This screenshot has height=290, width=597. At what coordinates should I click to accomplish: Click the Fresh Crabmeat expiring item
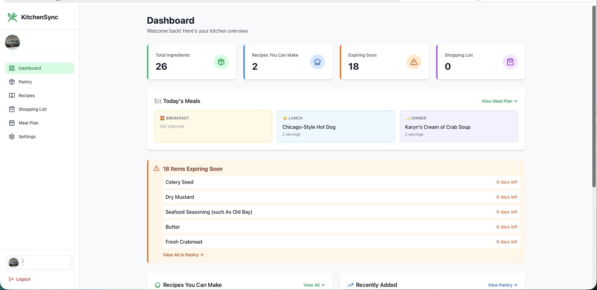click(x=341, y=242)
